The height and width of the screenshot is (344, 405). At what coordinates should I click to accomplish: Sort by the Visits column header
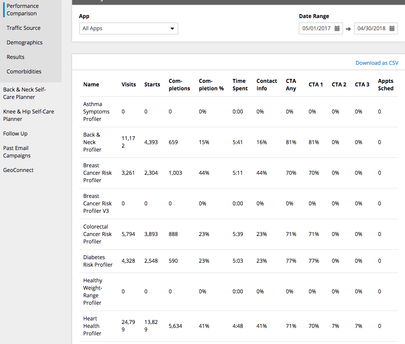129,84
